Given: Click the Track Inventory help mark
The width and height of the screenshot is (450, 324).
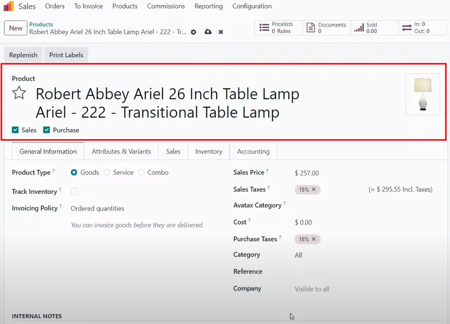Looking at the screenshot, I should pyautogui.click(x=60, y=190).
